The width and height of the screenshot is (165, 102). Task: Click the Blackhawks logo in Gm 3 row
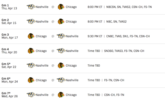(x=31, y=36)
